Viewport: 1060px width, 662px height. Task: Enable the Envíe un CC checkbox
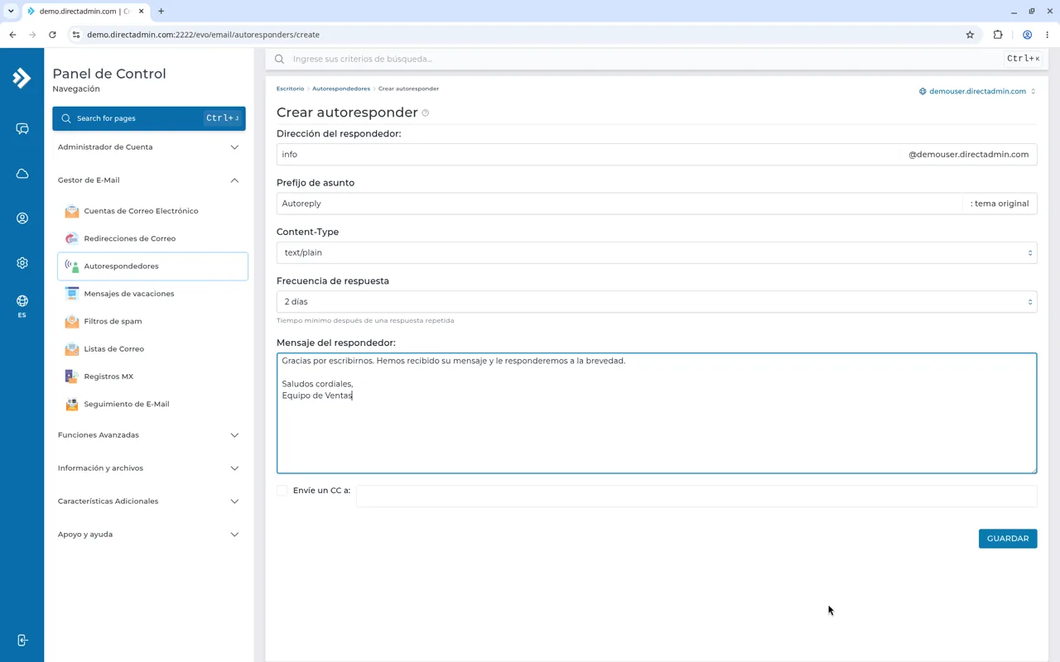tap(282, 491)
